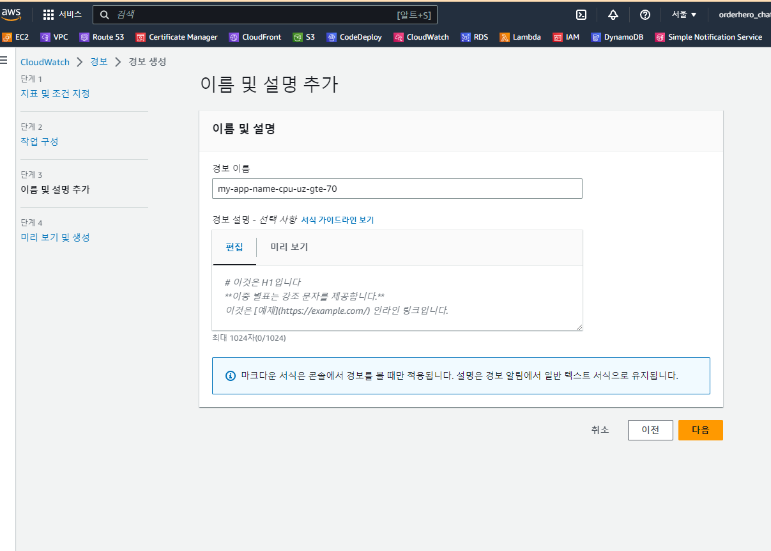This screenshot has height=551, width=771.
Task: Open the Lambda bookmark shortcut
Action: click(x=521, y=37)
